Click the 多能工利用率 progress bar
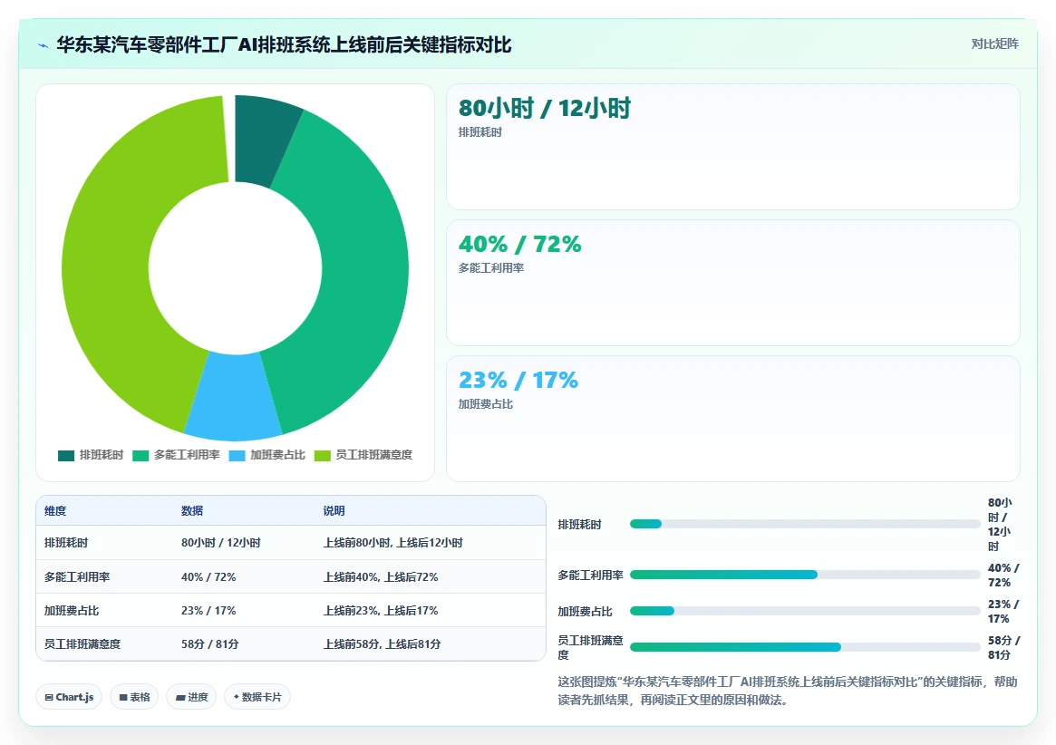 [805, 575]
